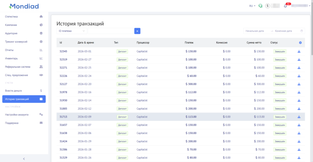Click the calendar icon in date range
Viewport: 313px width, 162px height.
(302, 31)
